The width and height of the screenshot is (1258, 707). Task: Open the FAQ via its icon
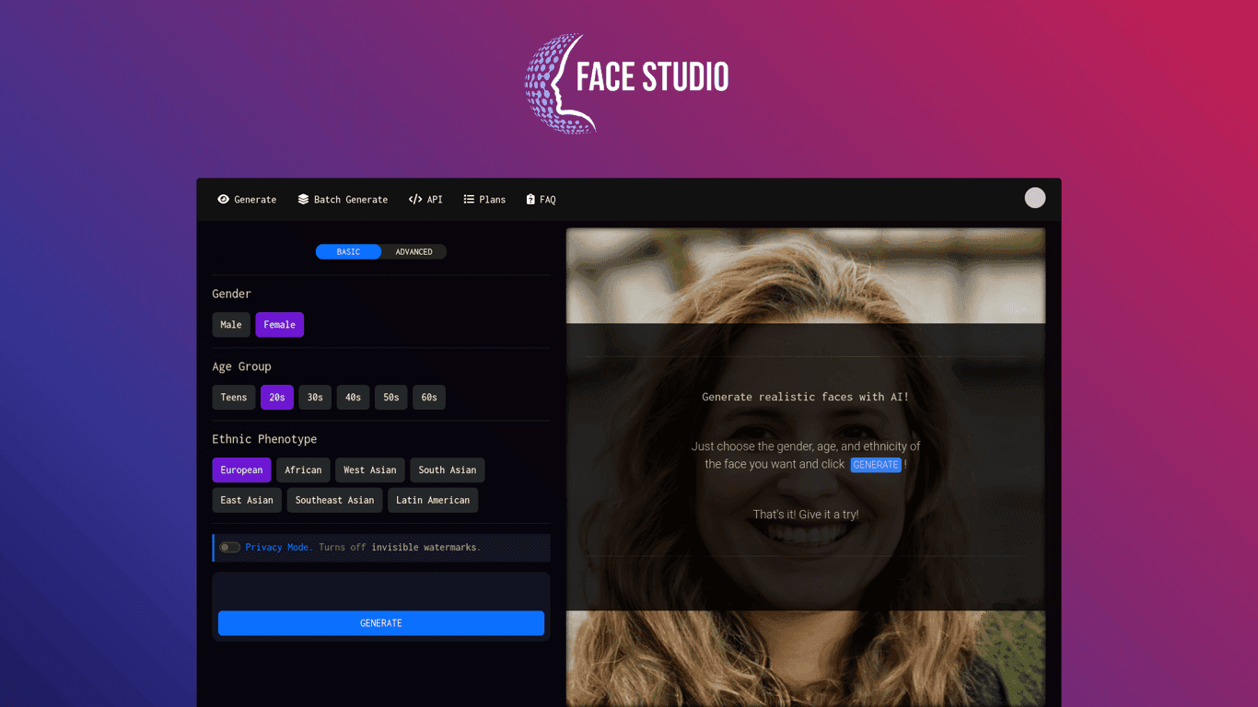tap(530, 199)
